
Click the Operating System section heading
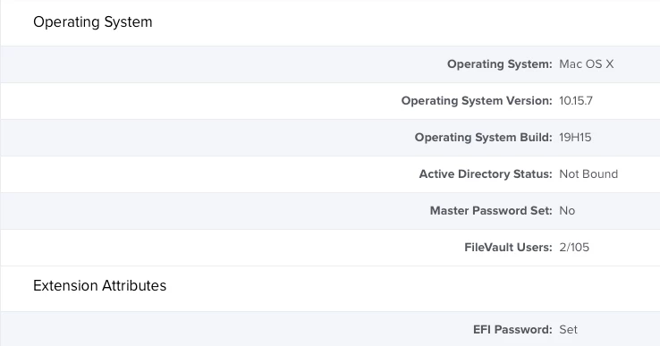(x=93, y=21)
